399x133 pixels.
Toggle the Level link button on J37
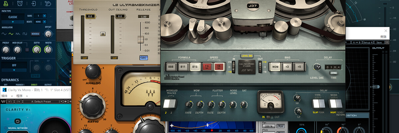[246, 56]
